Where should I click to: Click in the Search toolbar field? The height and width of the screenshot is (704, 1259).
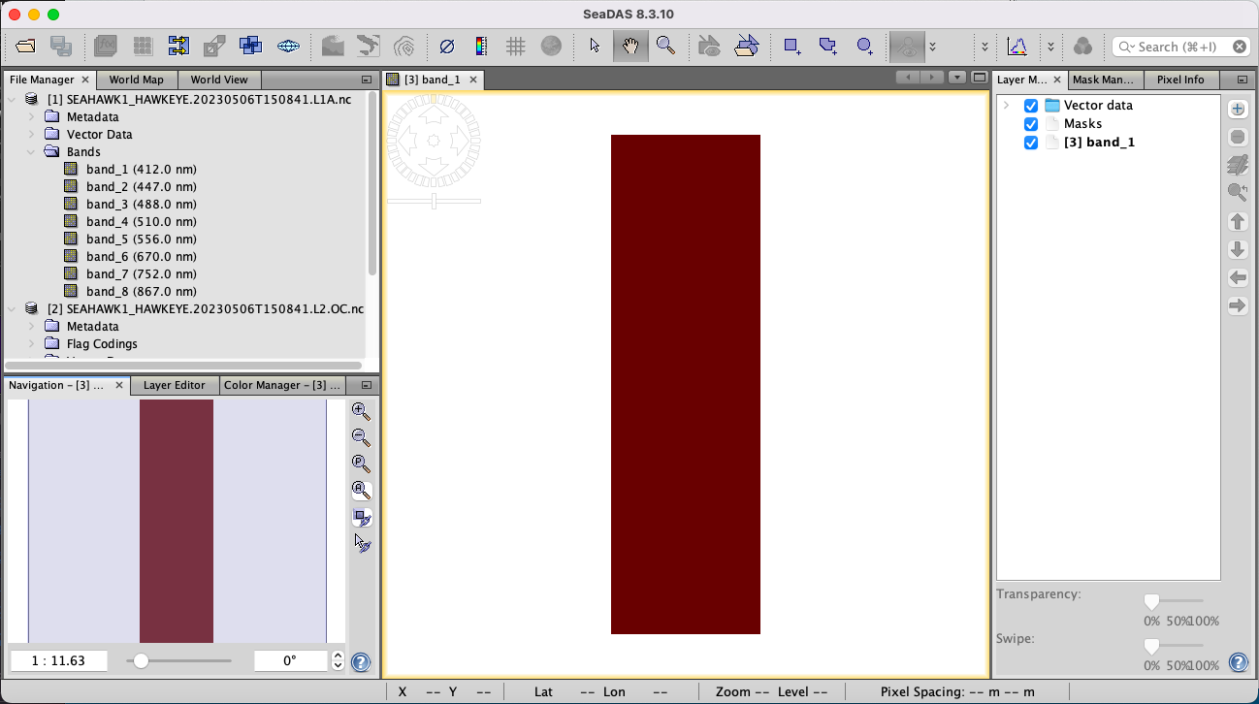[1180, 47]
